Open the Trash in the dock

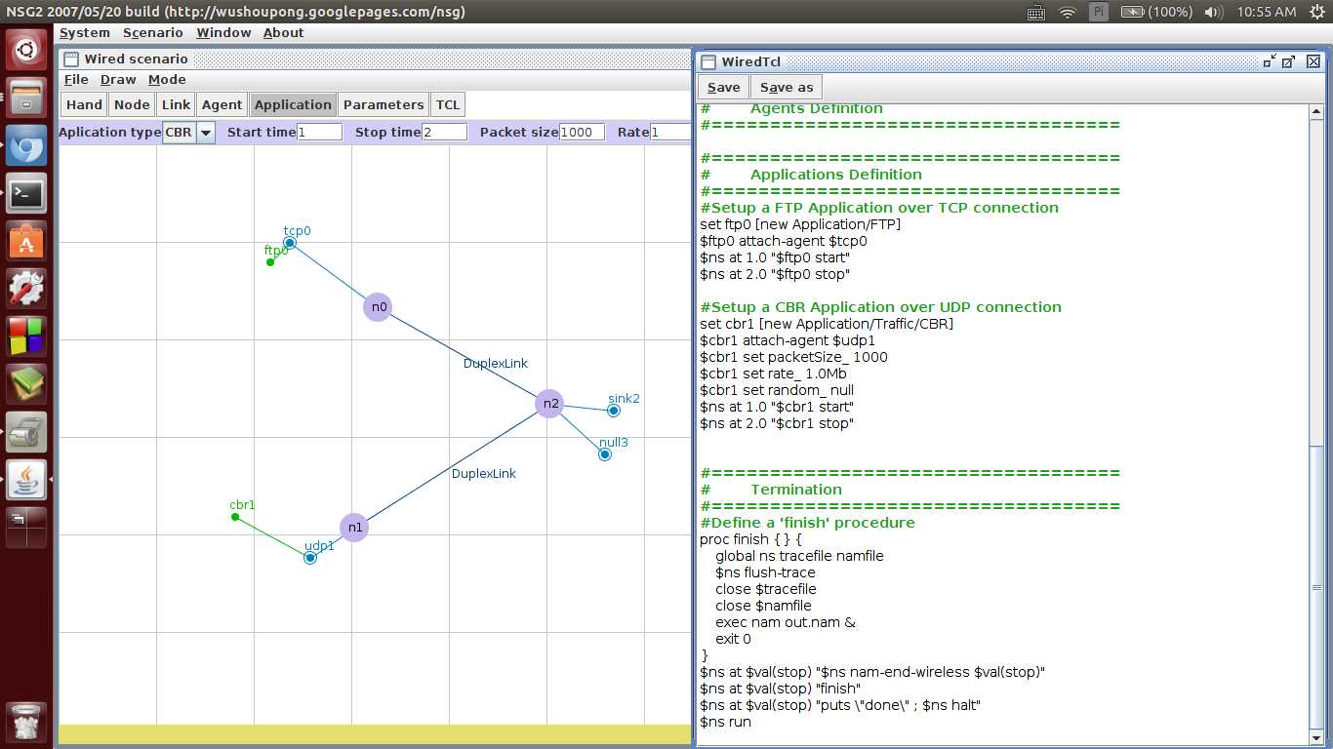coord(26,722)
